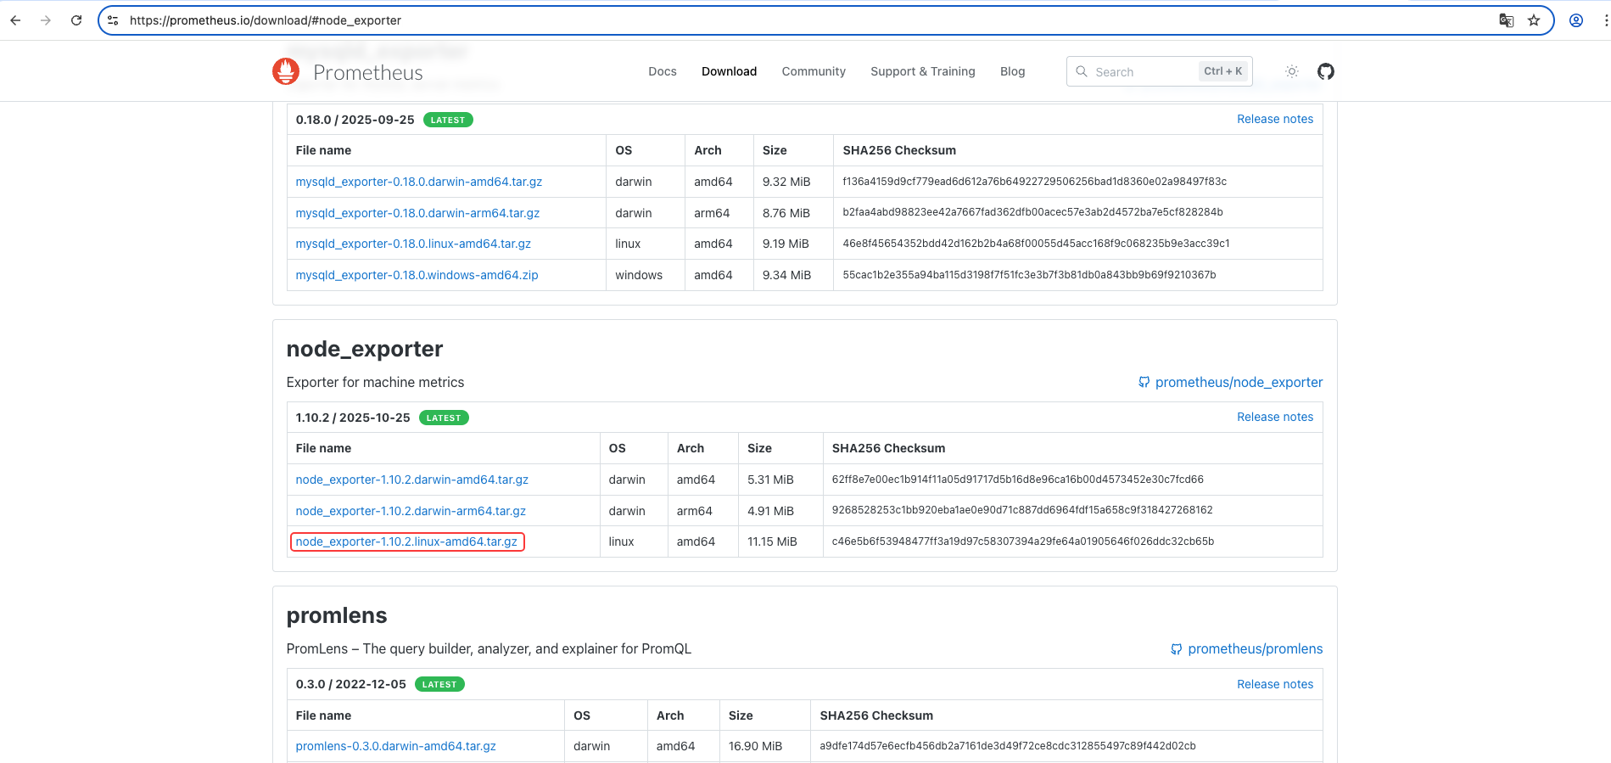Download node_exporter-1.10.2.linux-amd64.tar.gz
The height and width of the screenshot is (763, 1611).
[x=406, y=541]
